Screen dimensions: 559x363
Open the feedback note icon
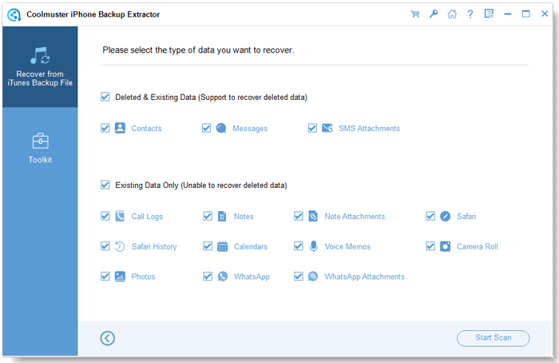[x=489, y=14]
